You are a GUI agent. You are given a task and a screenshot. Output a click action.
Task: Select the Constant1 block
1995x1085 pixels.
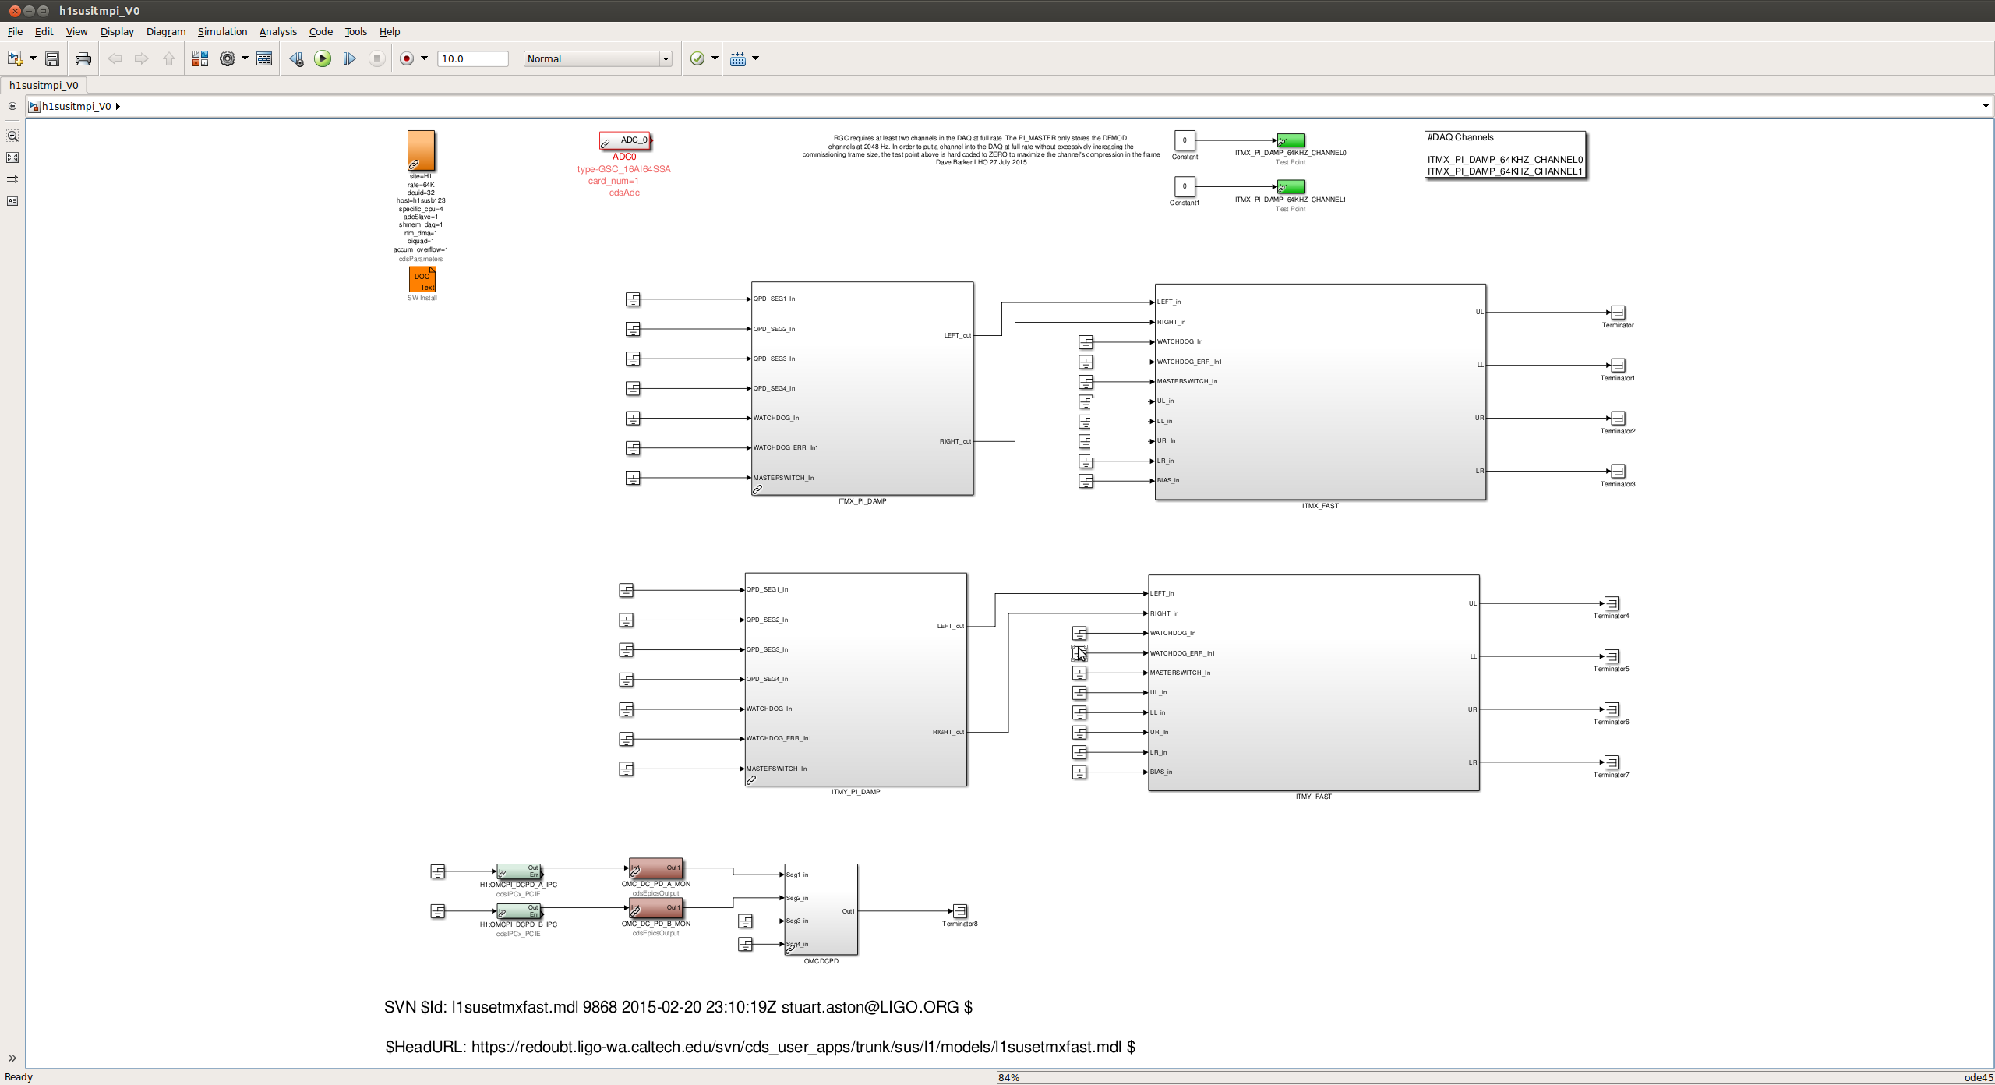[x=1185, y=186]
